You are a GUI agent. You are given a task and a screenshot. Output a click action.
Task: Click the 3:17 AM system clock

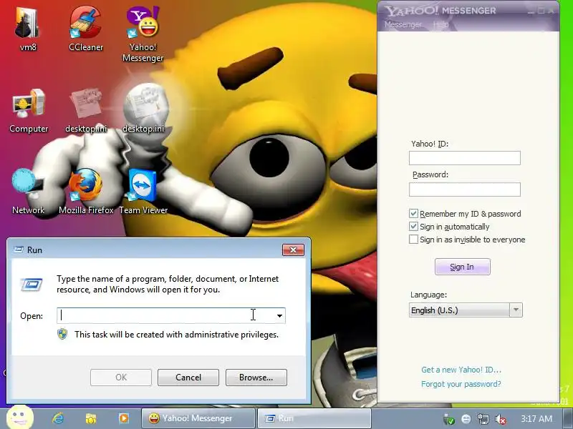click(536, 418)
